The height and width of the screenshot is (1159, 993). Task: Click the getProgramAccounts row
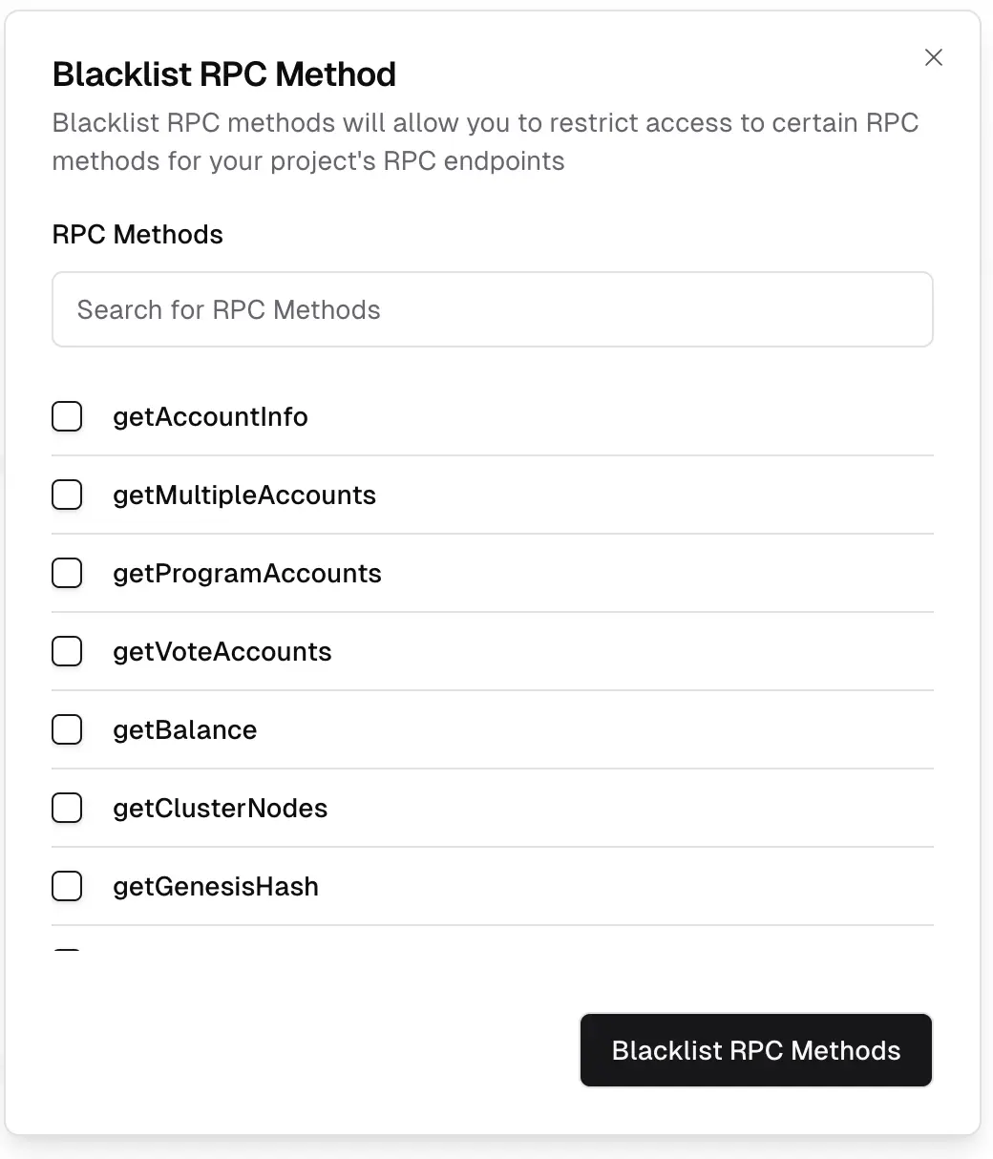247,573
